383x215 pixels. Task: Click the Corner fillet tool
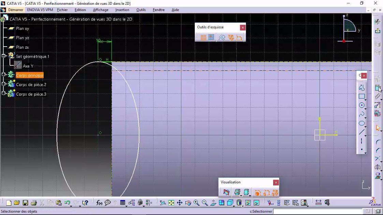pos(378,142)
